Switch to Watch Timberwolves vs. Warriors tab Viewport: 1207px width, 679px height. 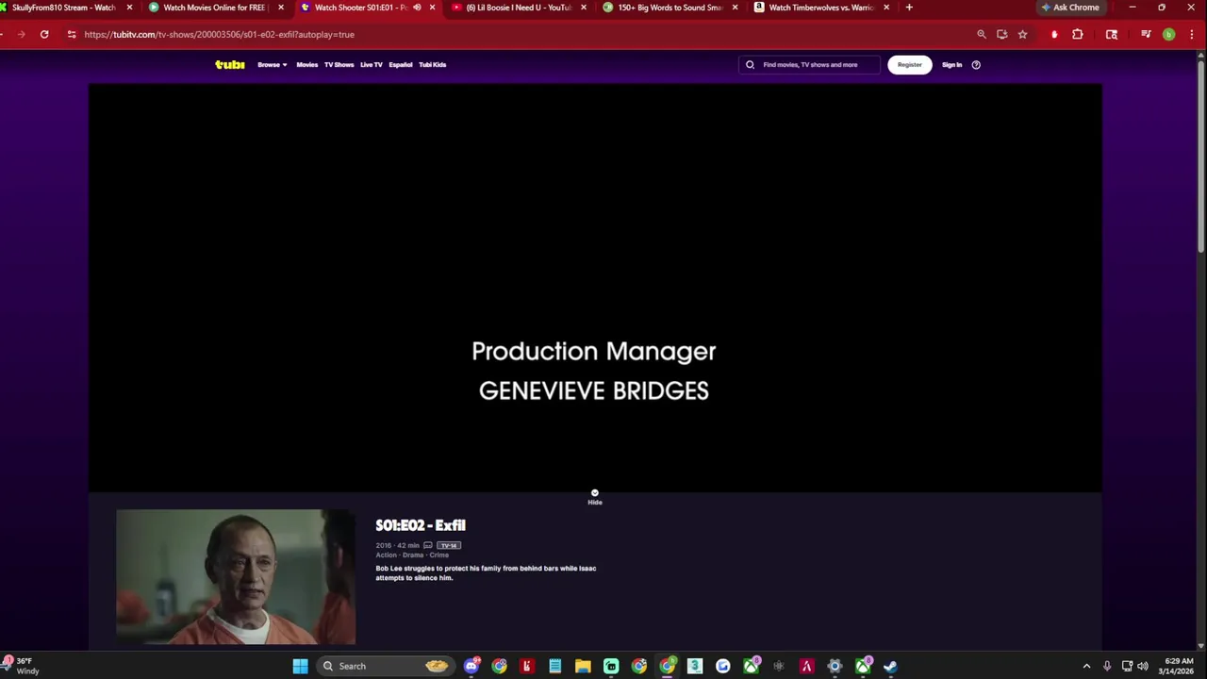coord(820,8)
